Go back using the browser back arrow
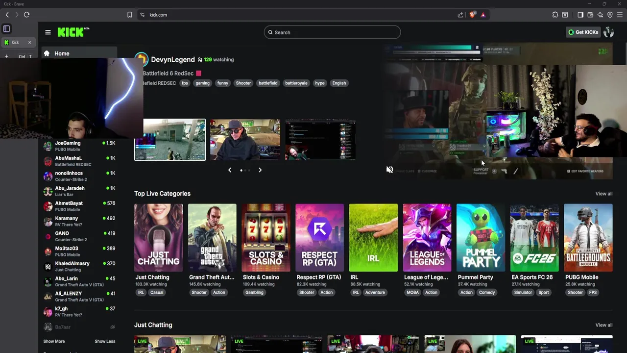The image size is (627, 353). [7, 15]
